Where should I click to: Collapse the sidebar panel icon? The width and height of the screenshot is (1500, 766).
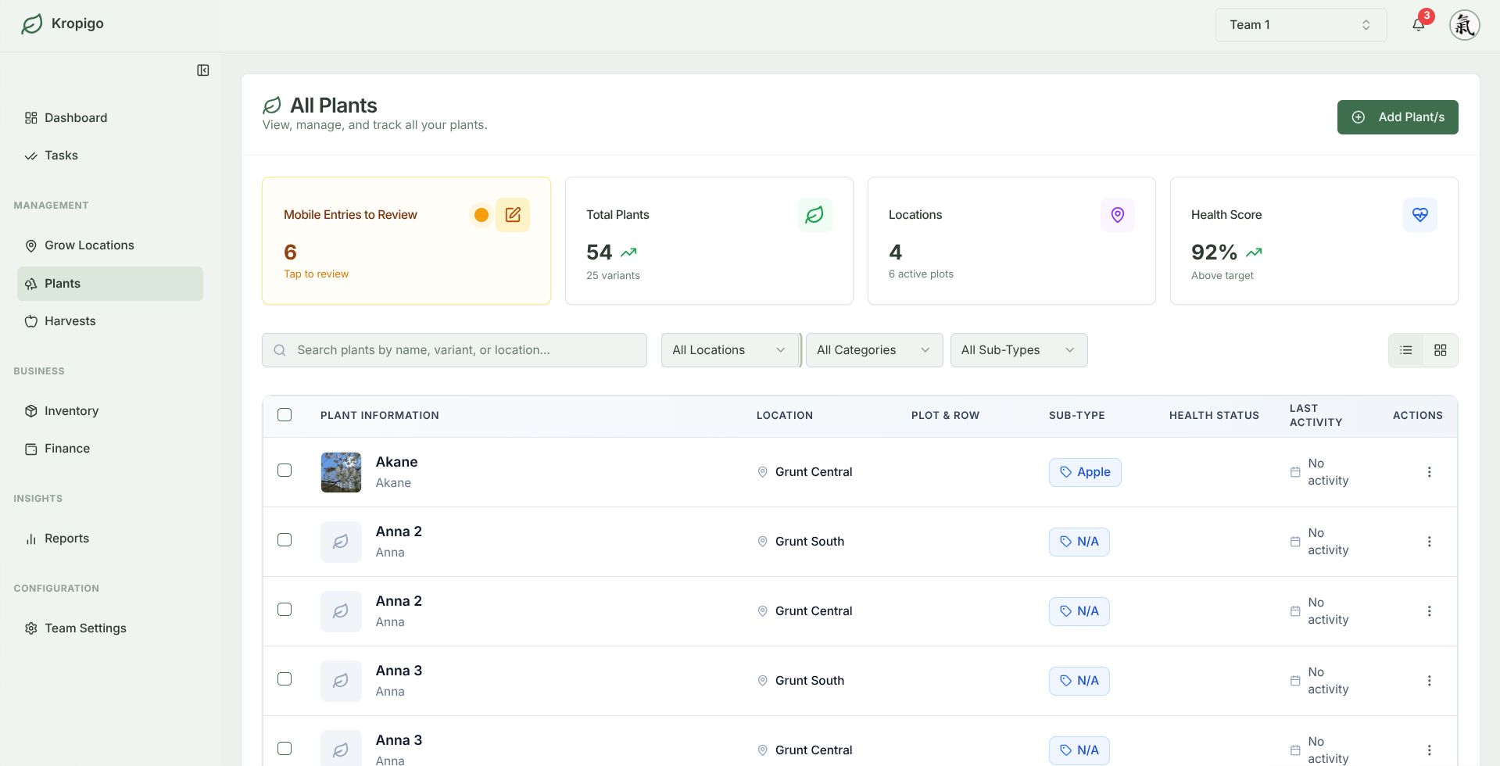point(203,70)
